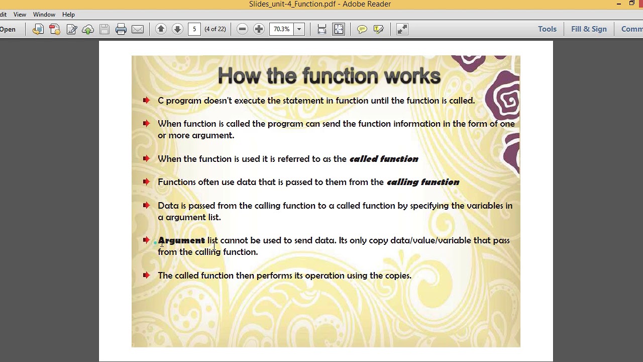Screen dimensions: 643x362
Task: Click the italic text 'calling function'
Action: click(423, 182)
